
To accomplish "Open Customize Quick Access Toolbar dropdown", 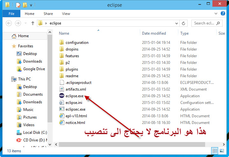I will click(x=31, y=5).
